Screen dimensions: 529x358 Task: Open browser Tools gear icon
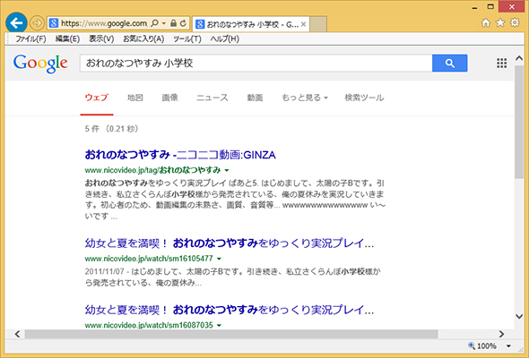[x=515, y=23]
